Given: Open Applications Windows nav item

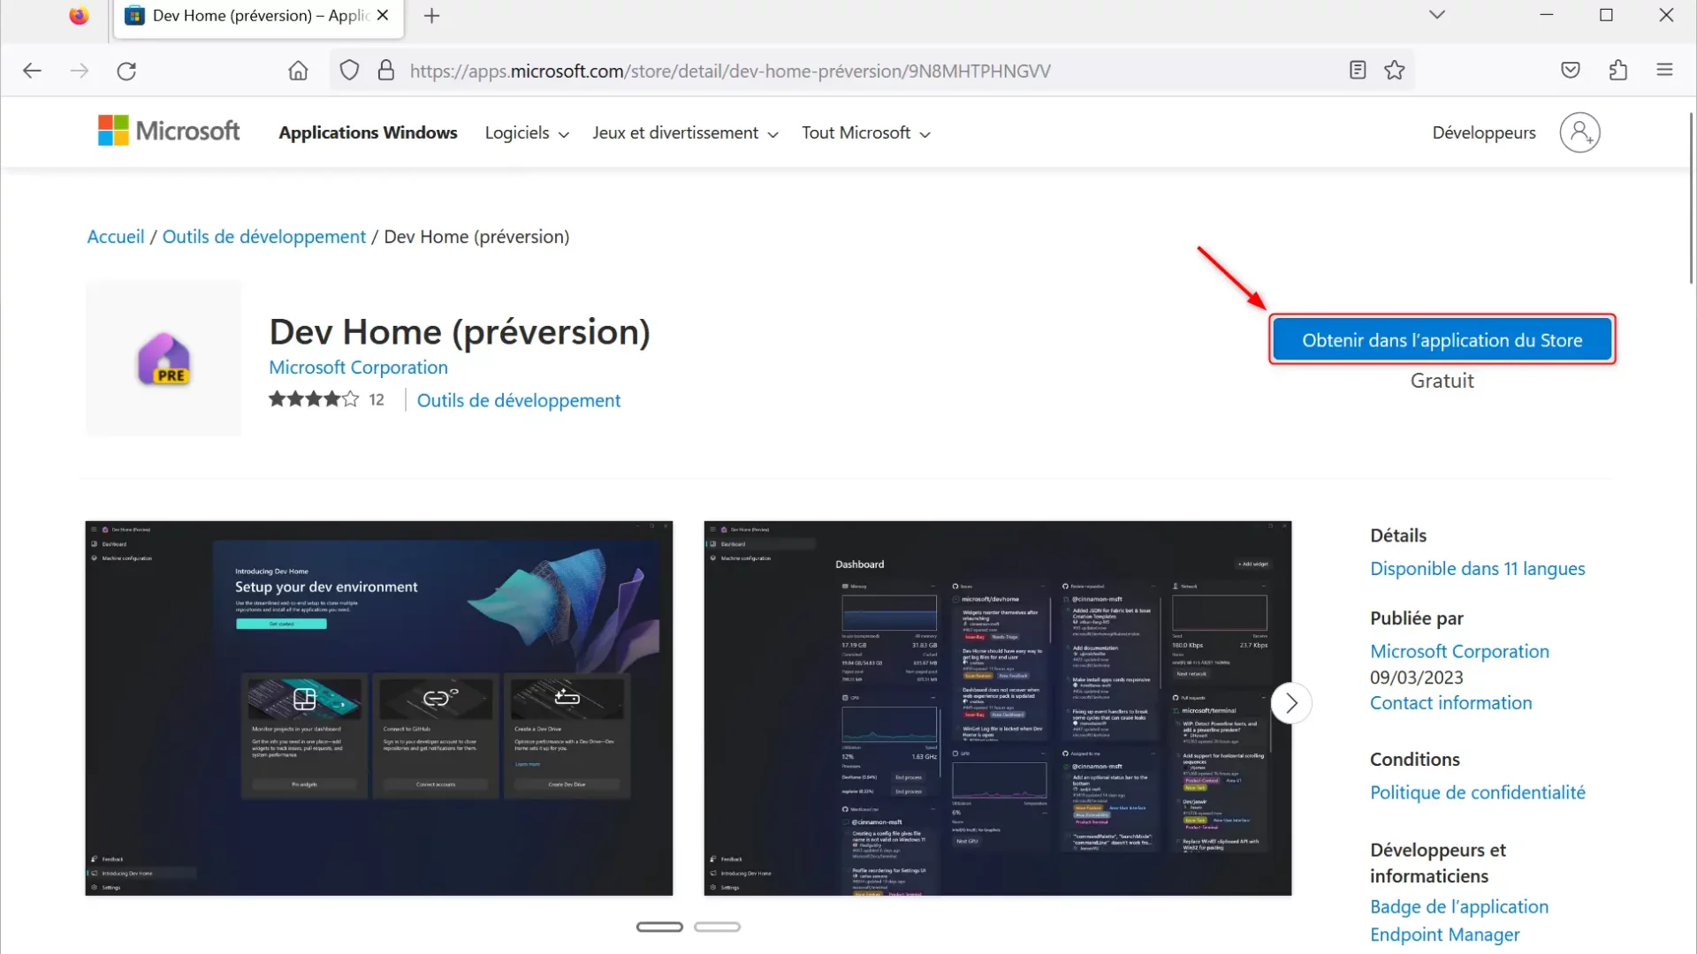Looking at the screenshot, I should tap(368, 132).
